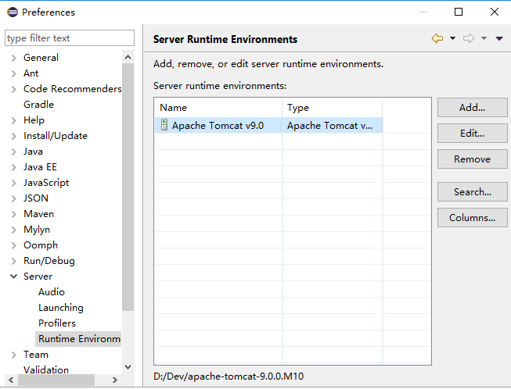Expand the Install/Update node
Image resolution: width=511 pixels, height=389 pixels.
click(13, 136)
